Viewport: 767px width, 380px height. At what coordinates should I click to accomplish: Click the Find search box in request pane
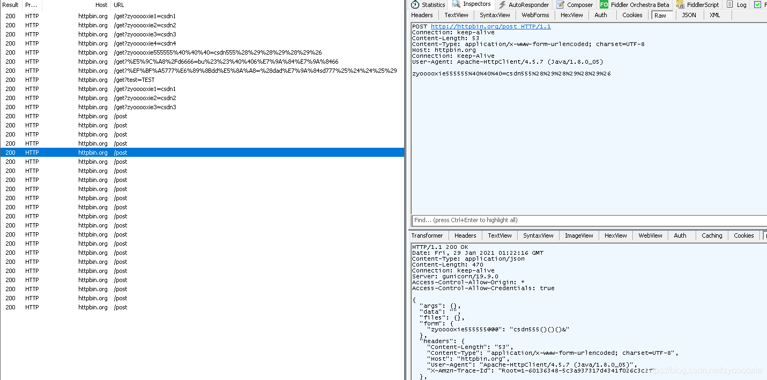(x=589, y=220)
